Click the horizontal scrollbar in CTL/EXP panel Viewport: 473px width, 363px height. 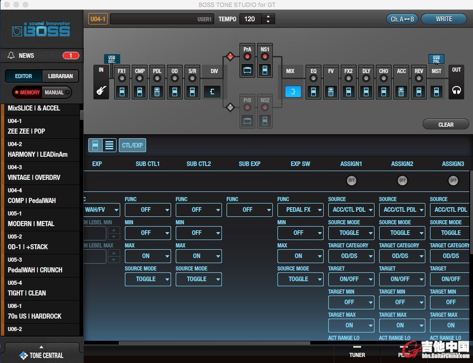[x=215, y=343]
